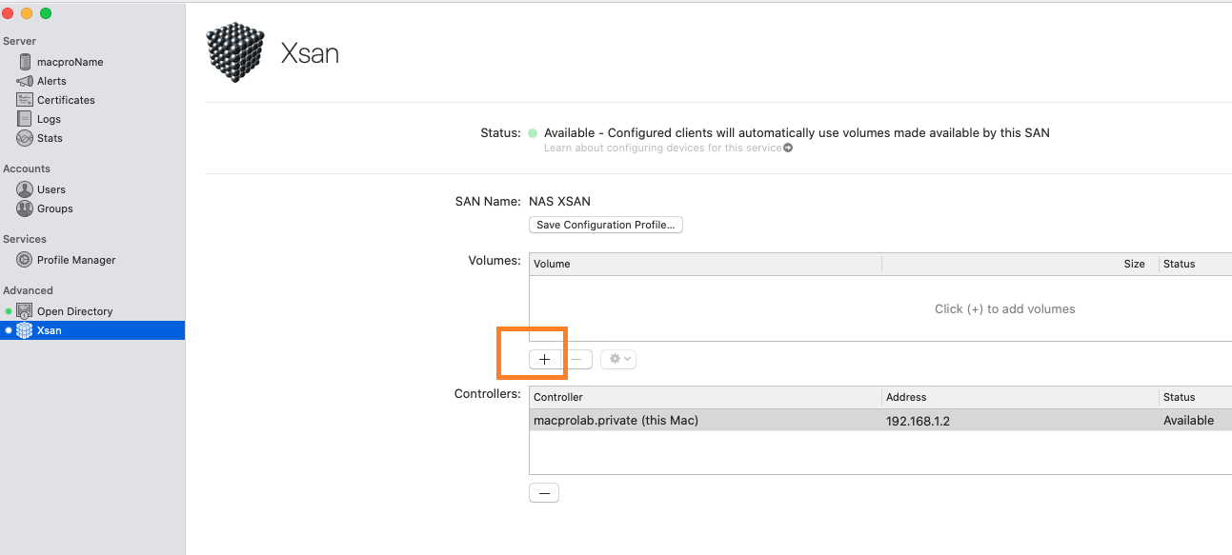The height and width of the screenshot is (555, 1232).
Task: Click the Alerts megaphone icon
Action: 25,81
